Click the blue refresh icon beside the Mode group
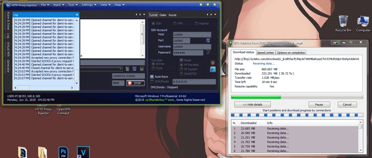The height and width of the screenshot is (158, 372). 213,69
